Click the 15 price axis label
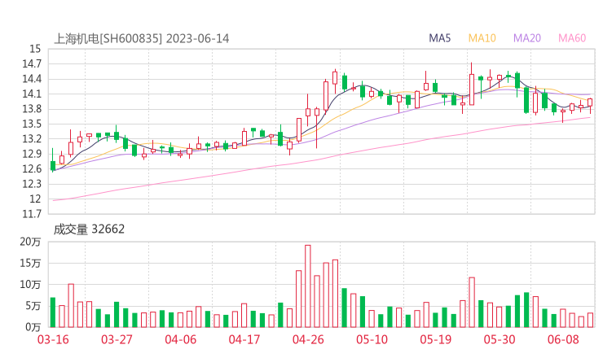The height and width of the screenshot is (358, 603). [34, 49]
